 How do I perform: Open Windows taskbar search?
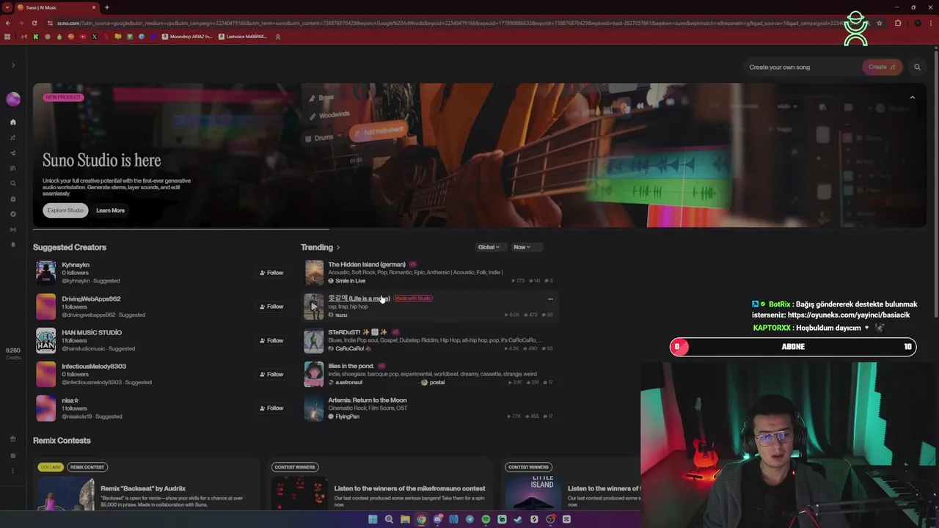tap(389, 519)
